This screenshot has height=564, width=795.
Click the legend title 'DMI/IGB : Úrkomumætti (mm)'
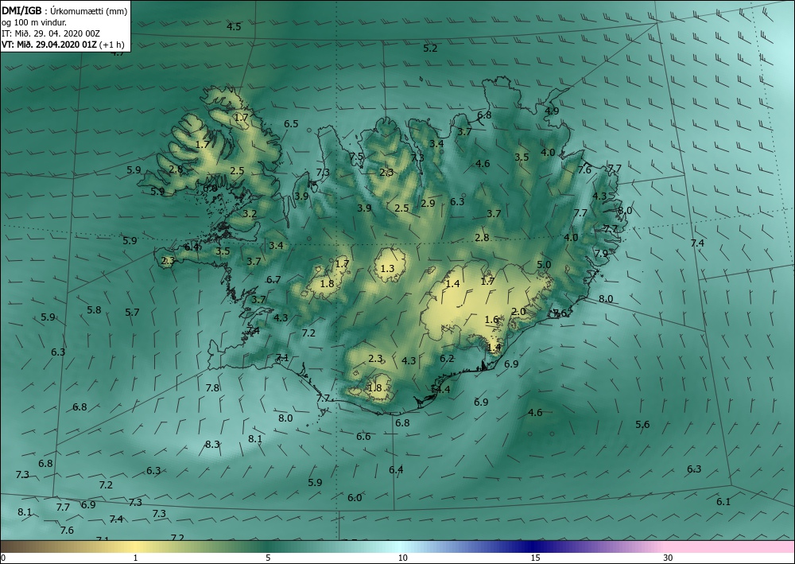click(64, 10)
